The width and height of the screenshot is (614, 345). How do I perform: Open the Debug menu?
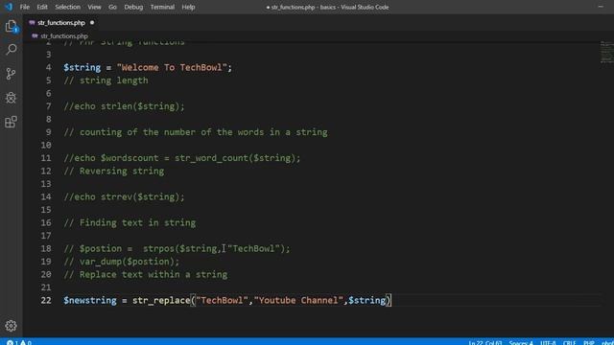coord(133,7)
